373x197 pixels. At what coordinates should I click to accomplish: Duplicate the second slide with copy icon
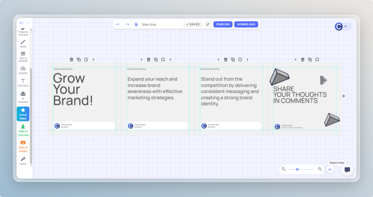156,60
